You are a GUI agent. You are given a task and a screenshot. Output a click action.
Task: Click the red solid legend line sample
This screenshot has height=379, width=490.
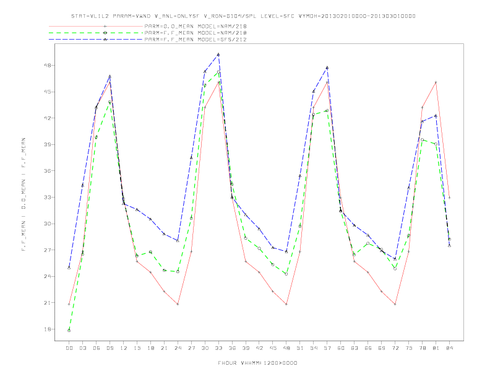96,26
